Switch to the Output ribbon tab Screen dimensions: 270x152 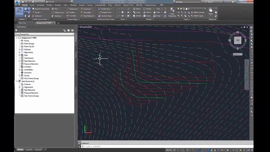pyautogui.click(x=82, y=5)
